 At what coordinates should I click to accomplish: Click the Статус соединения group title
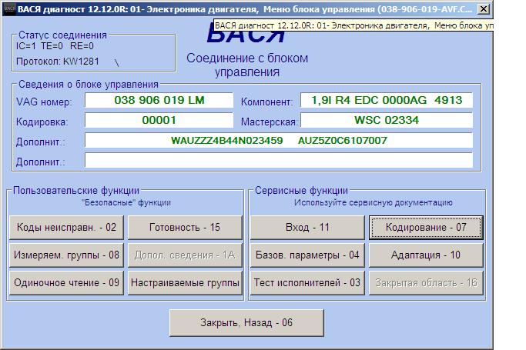click(62, 35)
